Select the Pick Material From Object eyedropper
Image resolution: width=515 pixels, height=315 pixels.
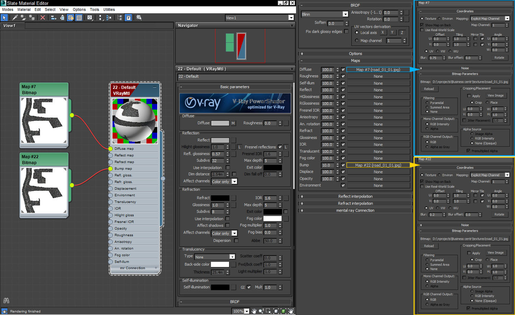click(15, 17)
